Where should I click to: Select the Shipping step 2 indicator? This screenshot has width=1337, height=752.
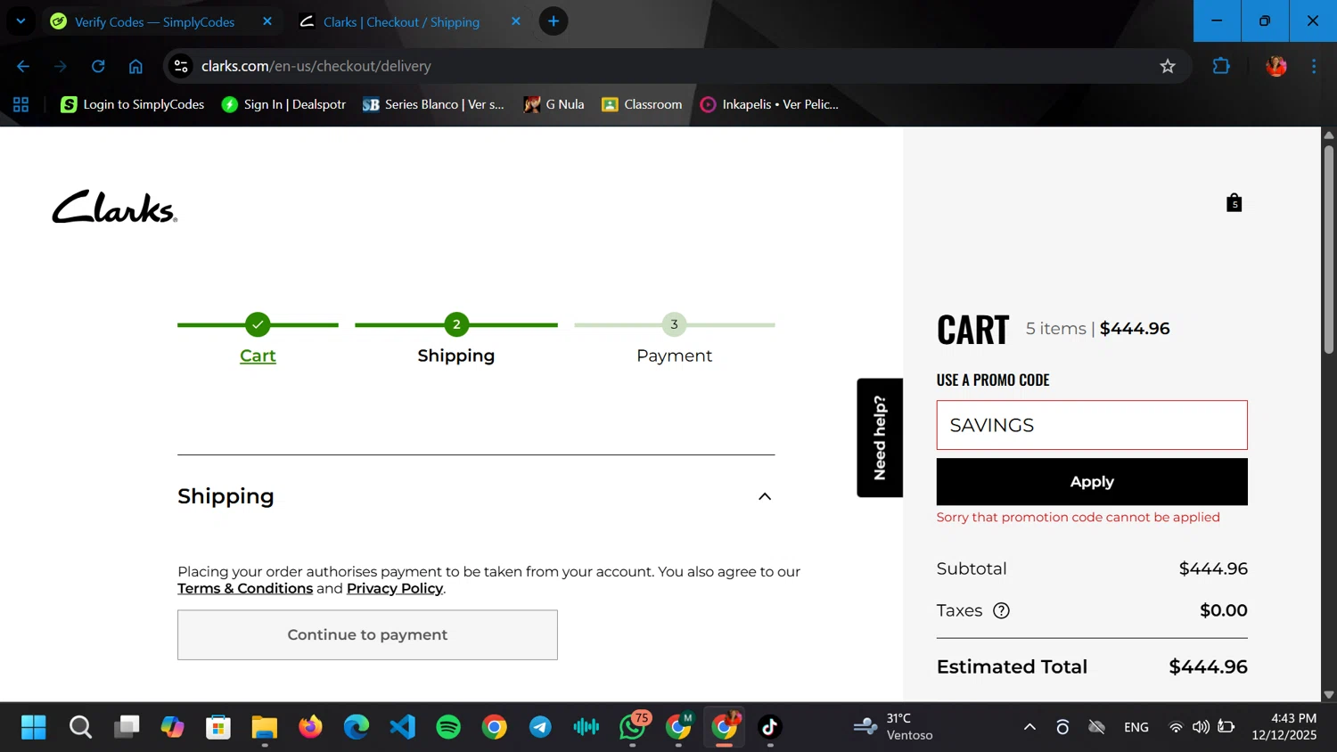pos(456,324)
